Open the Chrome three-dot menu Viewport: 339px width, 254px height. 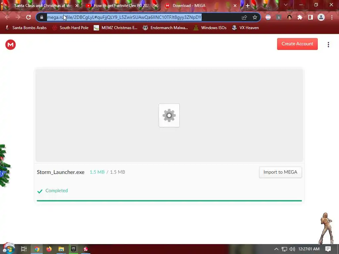(x=332, y=17)
